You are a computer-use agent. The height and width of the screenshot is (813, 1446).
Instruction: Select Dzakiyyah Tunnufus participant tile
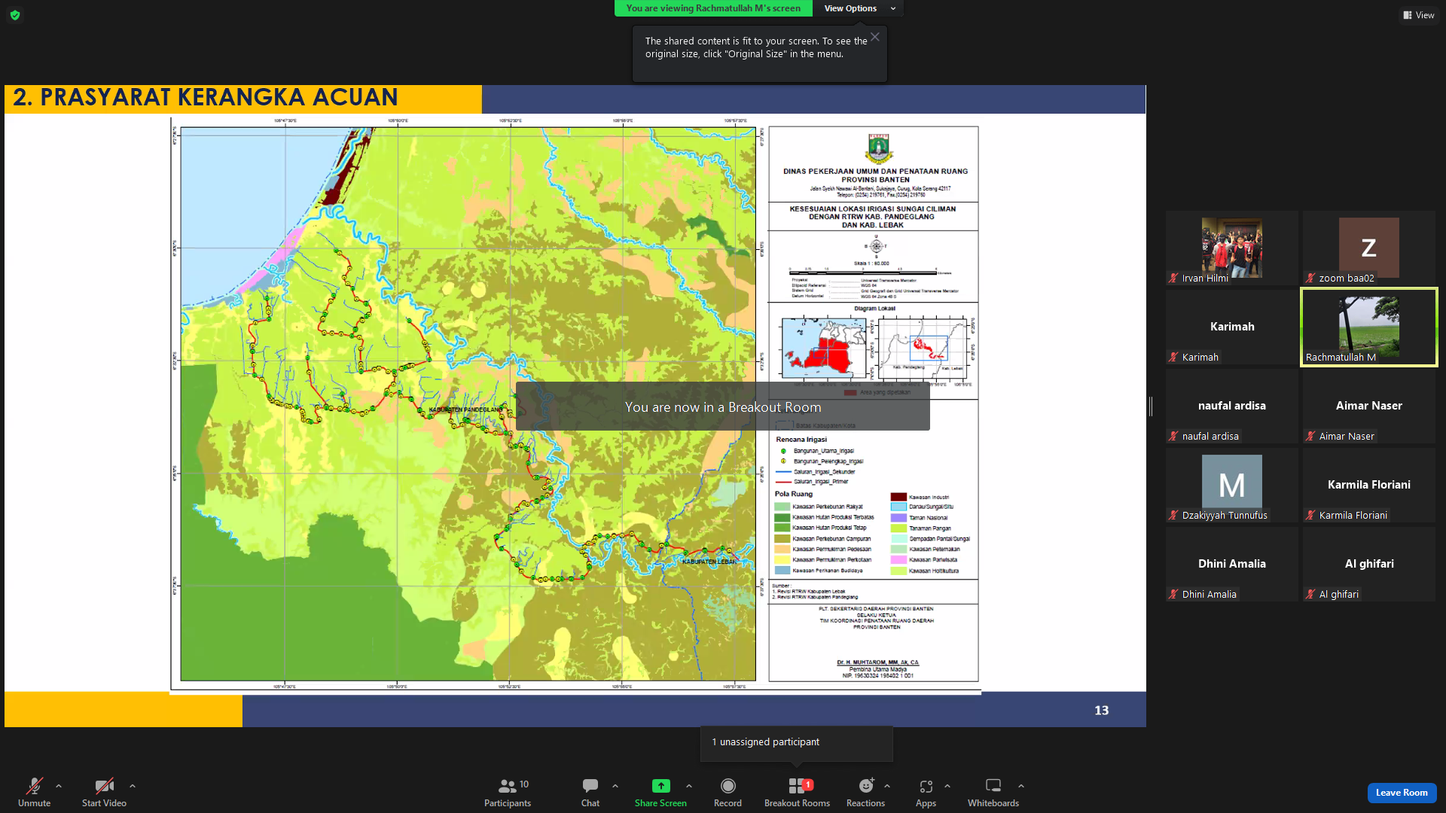click(1232, 485)
